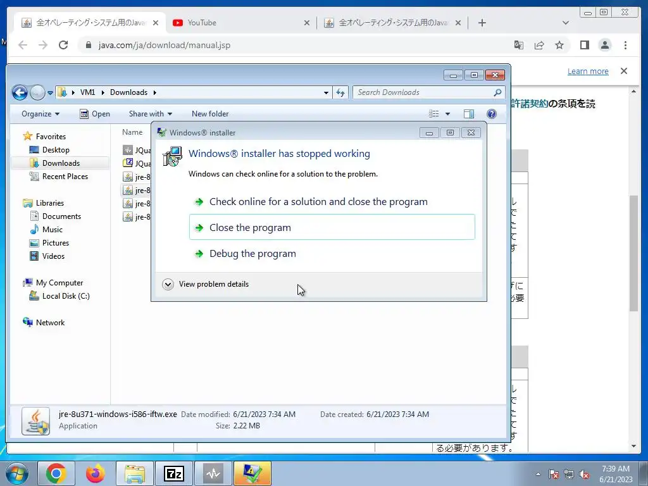
Task: Click the java.com address bar
Action: point(289,45)
